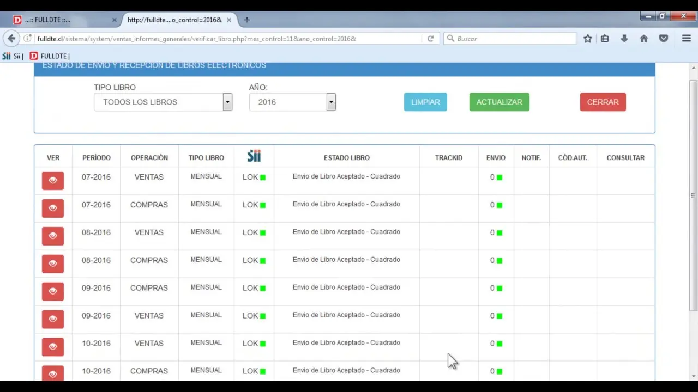Click the green ACTUALIZAR button

(x=499, y=102)
